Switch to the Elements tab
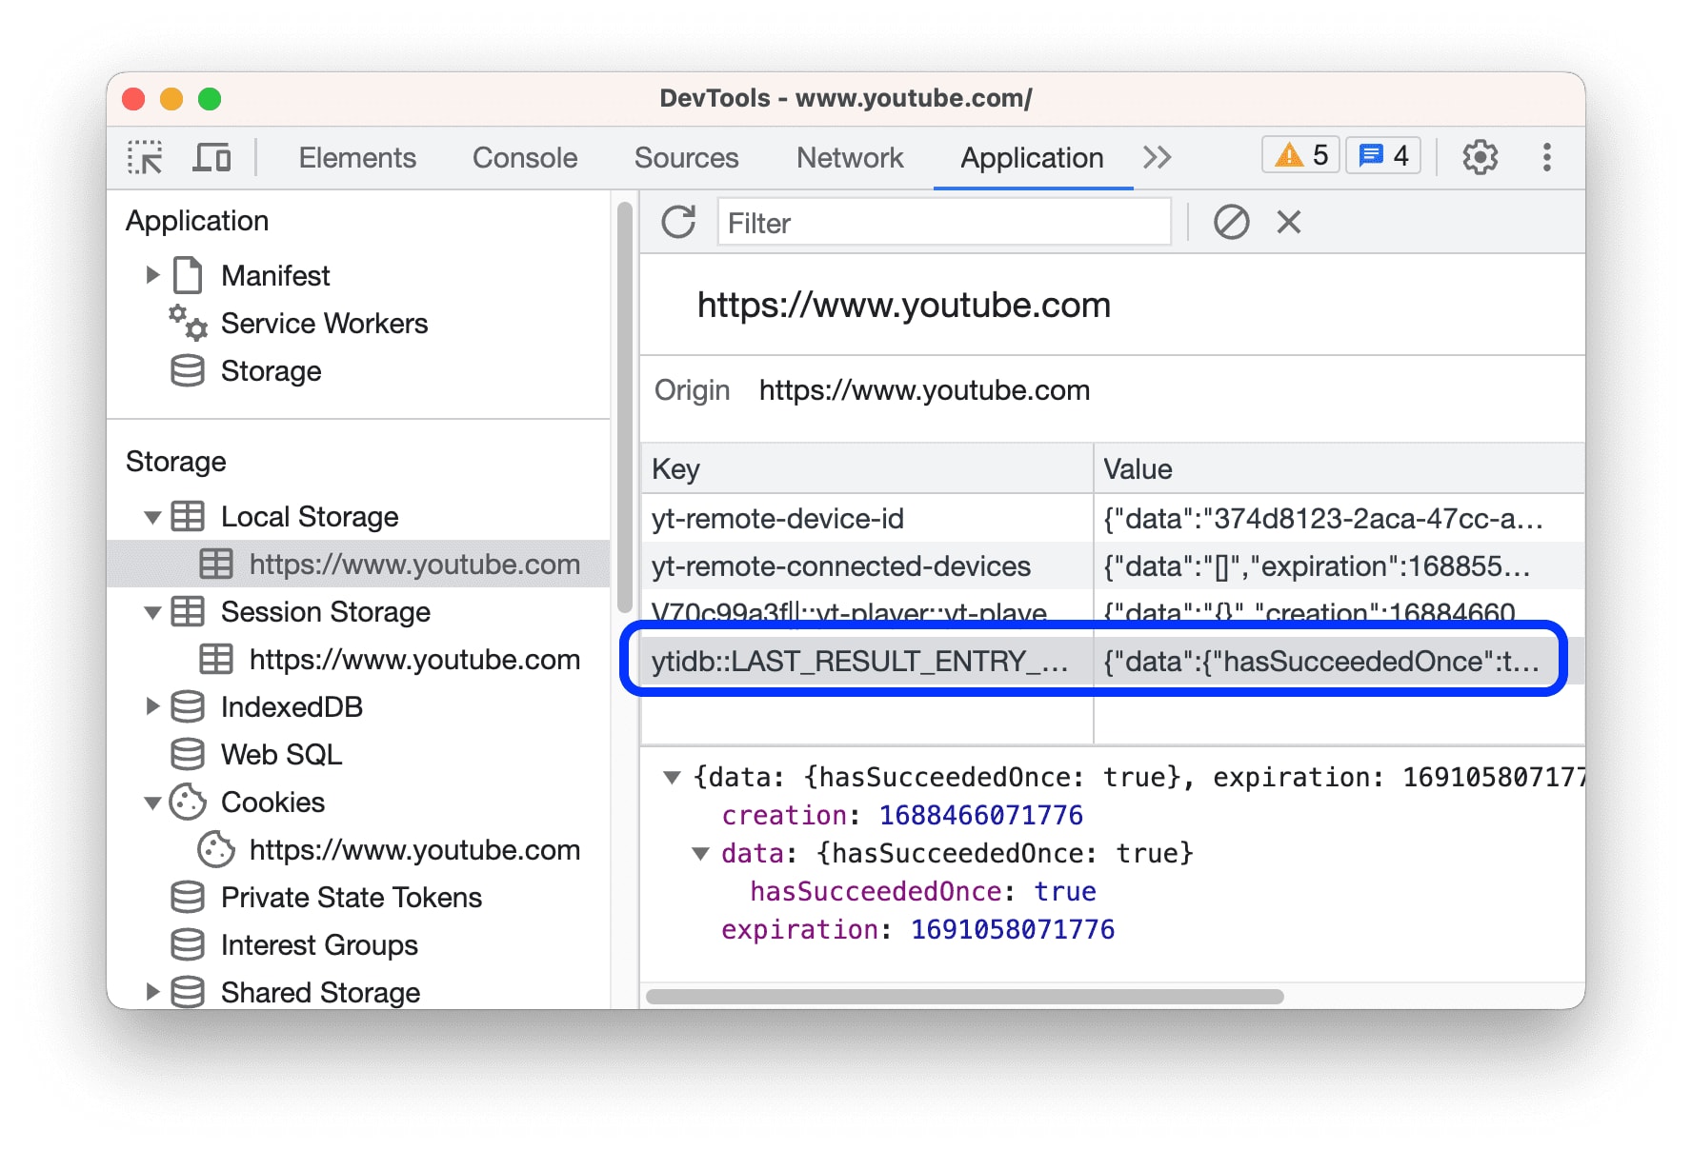1692x1150 pixels. click(357, 157)
